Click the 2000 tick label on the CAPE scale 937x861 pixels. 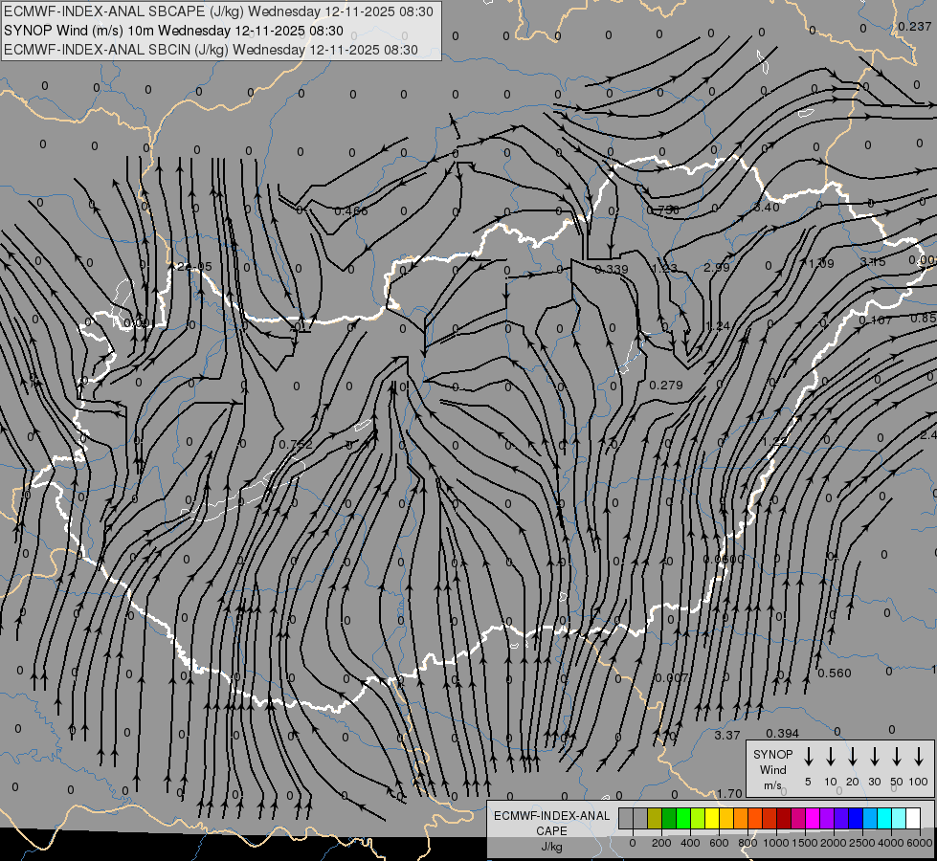(x=833, y=843)
